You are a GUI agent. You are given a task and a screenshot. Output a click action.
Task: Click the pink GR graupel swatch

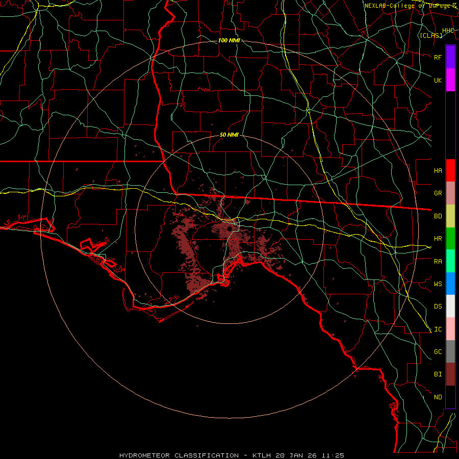click(450, 193)
